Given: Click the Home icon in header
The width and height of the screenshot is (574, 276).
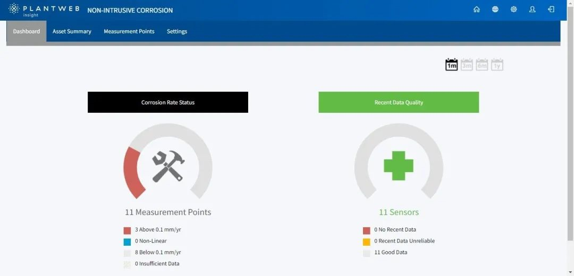Looking at the screenshot, I should click(x=476, y=10).
